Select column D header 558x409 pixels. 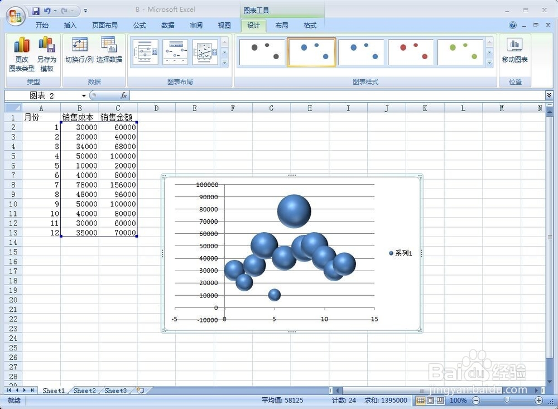click(156, 108)
